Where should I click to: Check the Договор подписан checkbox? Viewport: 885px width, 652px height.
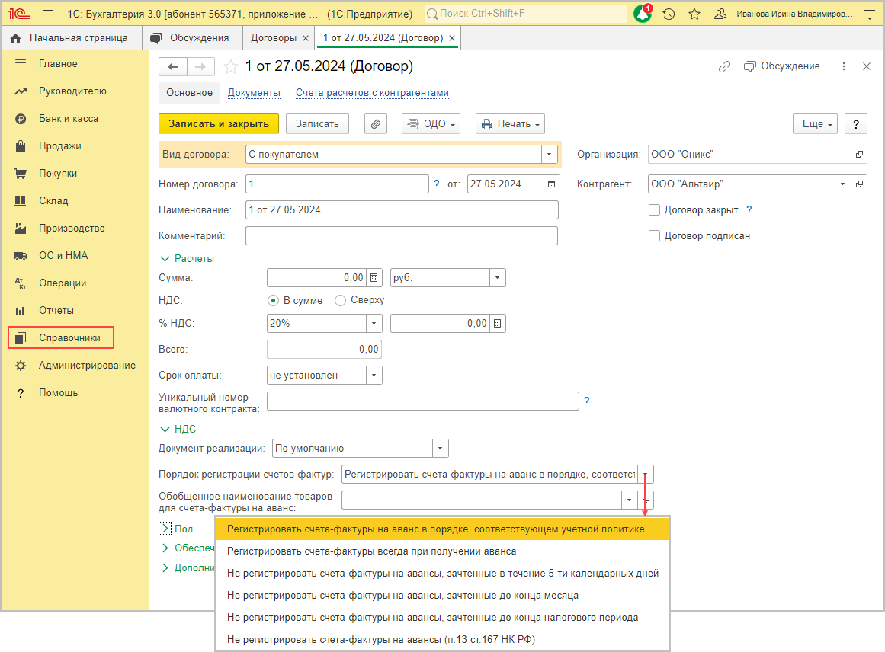[x=654, y=236]
